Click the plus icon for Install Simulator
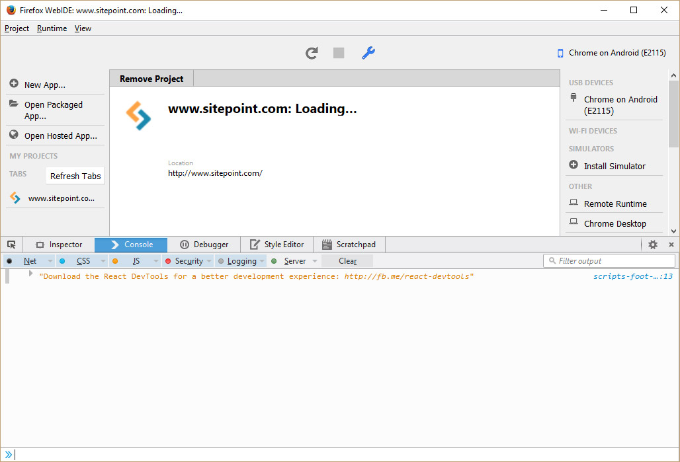This screenshot has height=462, width=680. [574, 165]
